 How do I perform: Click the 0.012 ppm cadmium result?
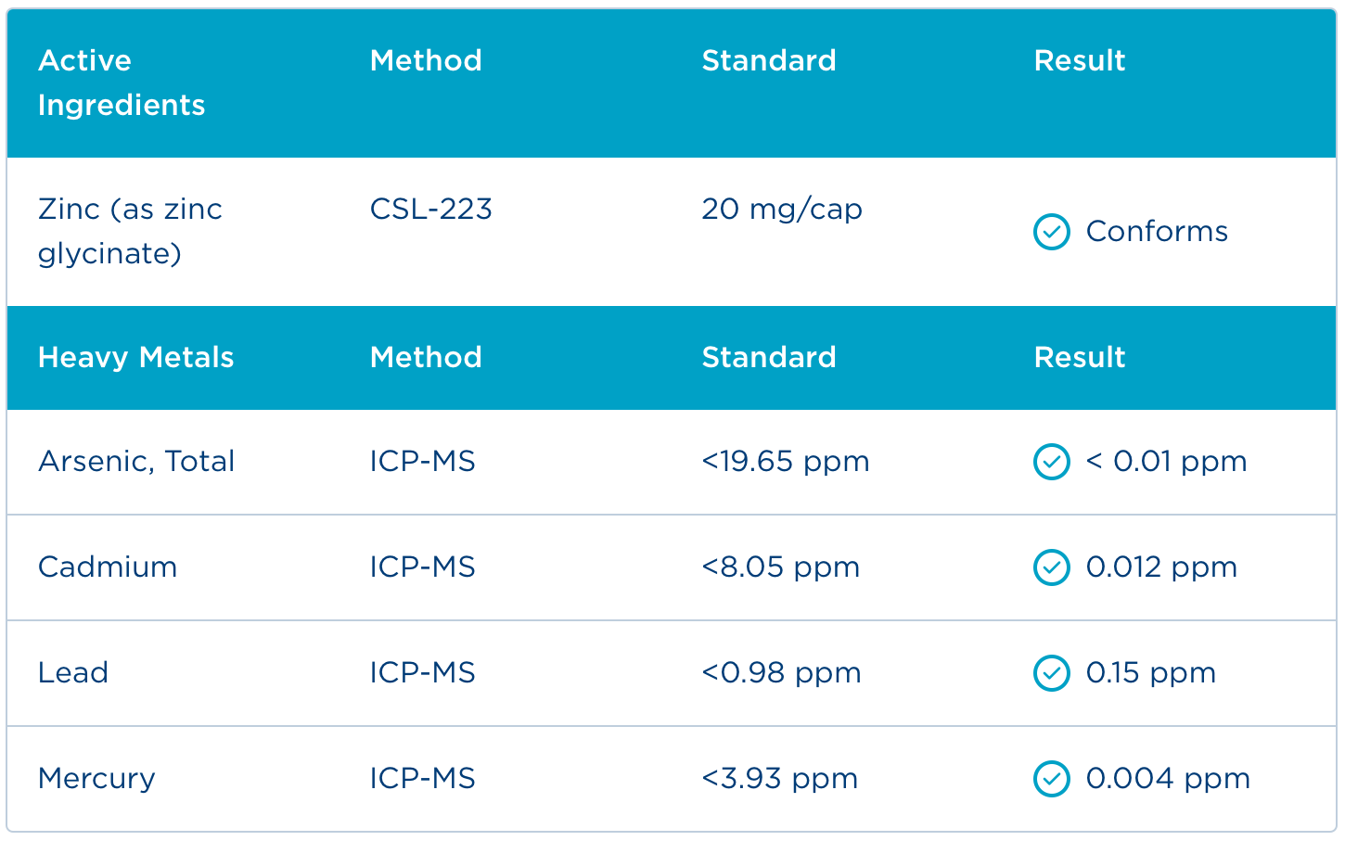pos(1160,567)
